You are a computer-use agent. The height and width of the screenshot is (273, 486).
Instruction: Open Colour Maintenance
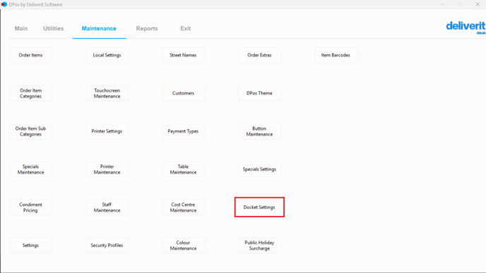click(x=183, y=245)
